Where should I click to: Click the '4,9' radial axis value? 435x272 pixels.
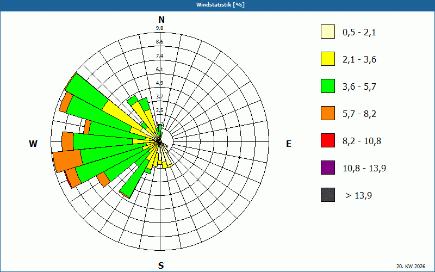pos(159,83)
